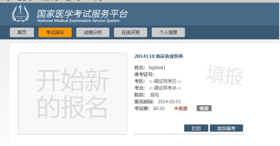
Task: Click the 缴费 payment button
Action: coord(204,108)
